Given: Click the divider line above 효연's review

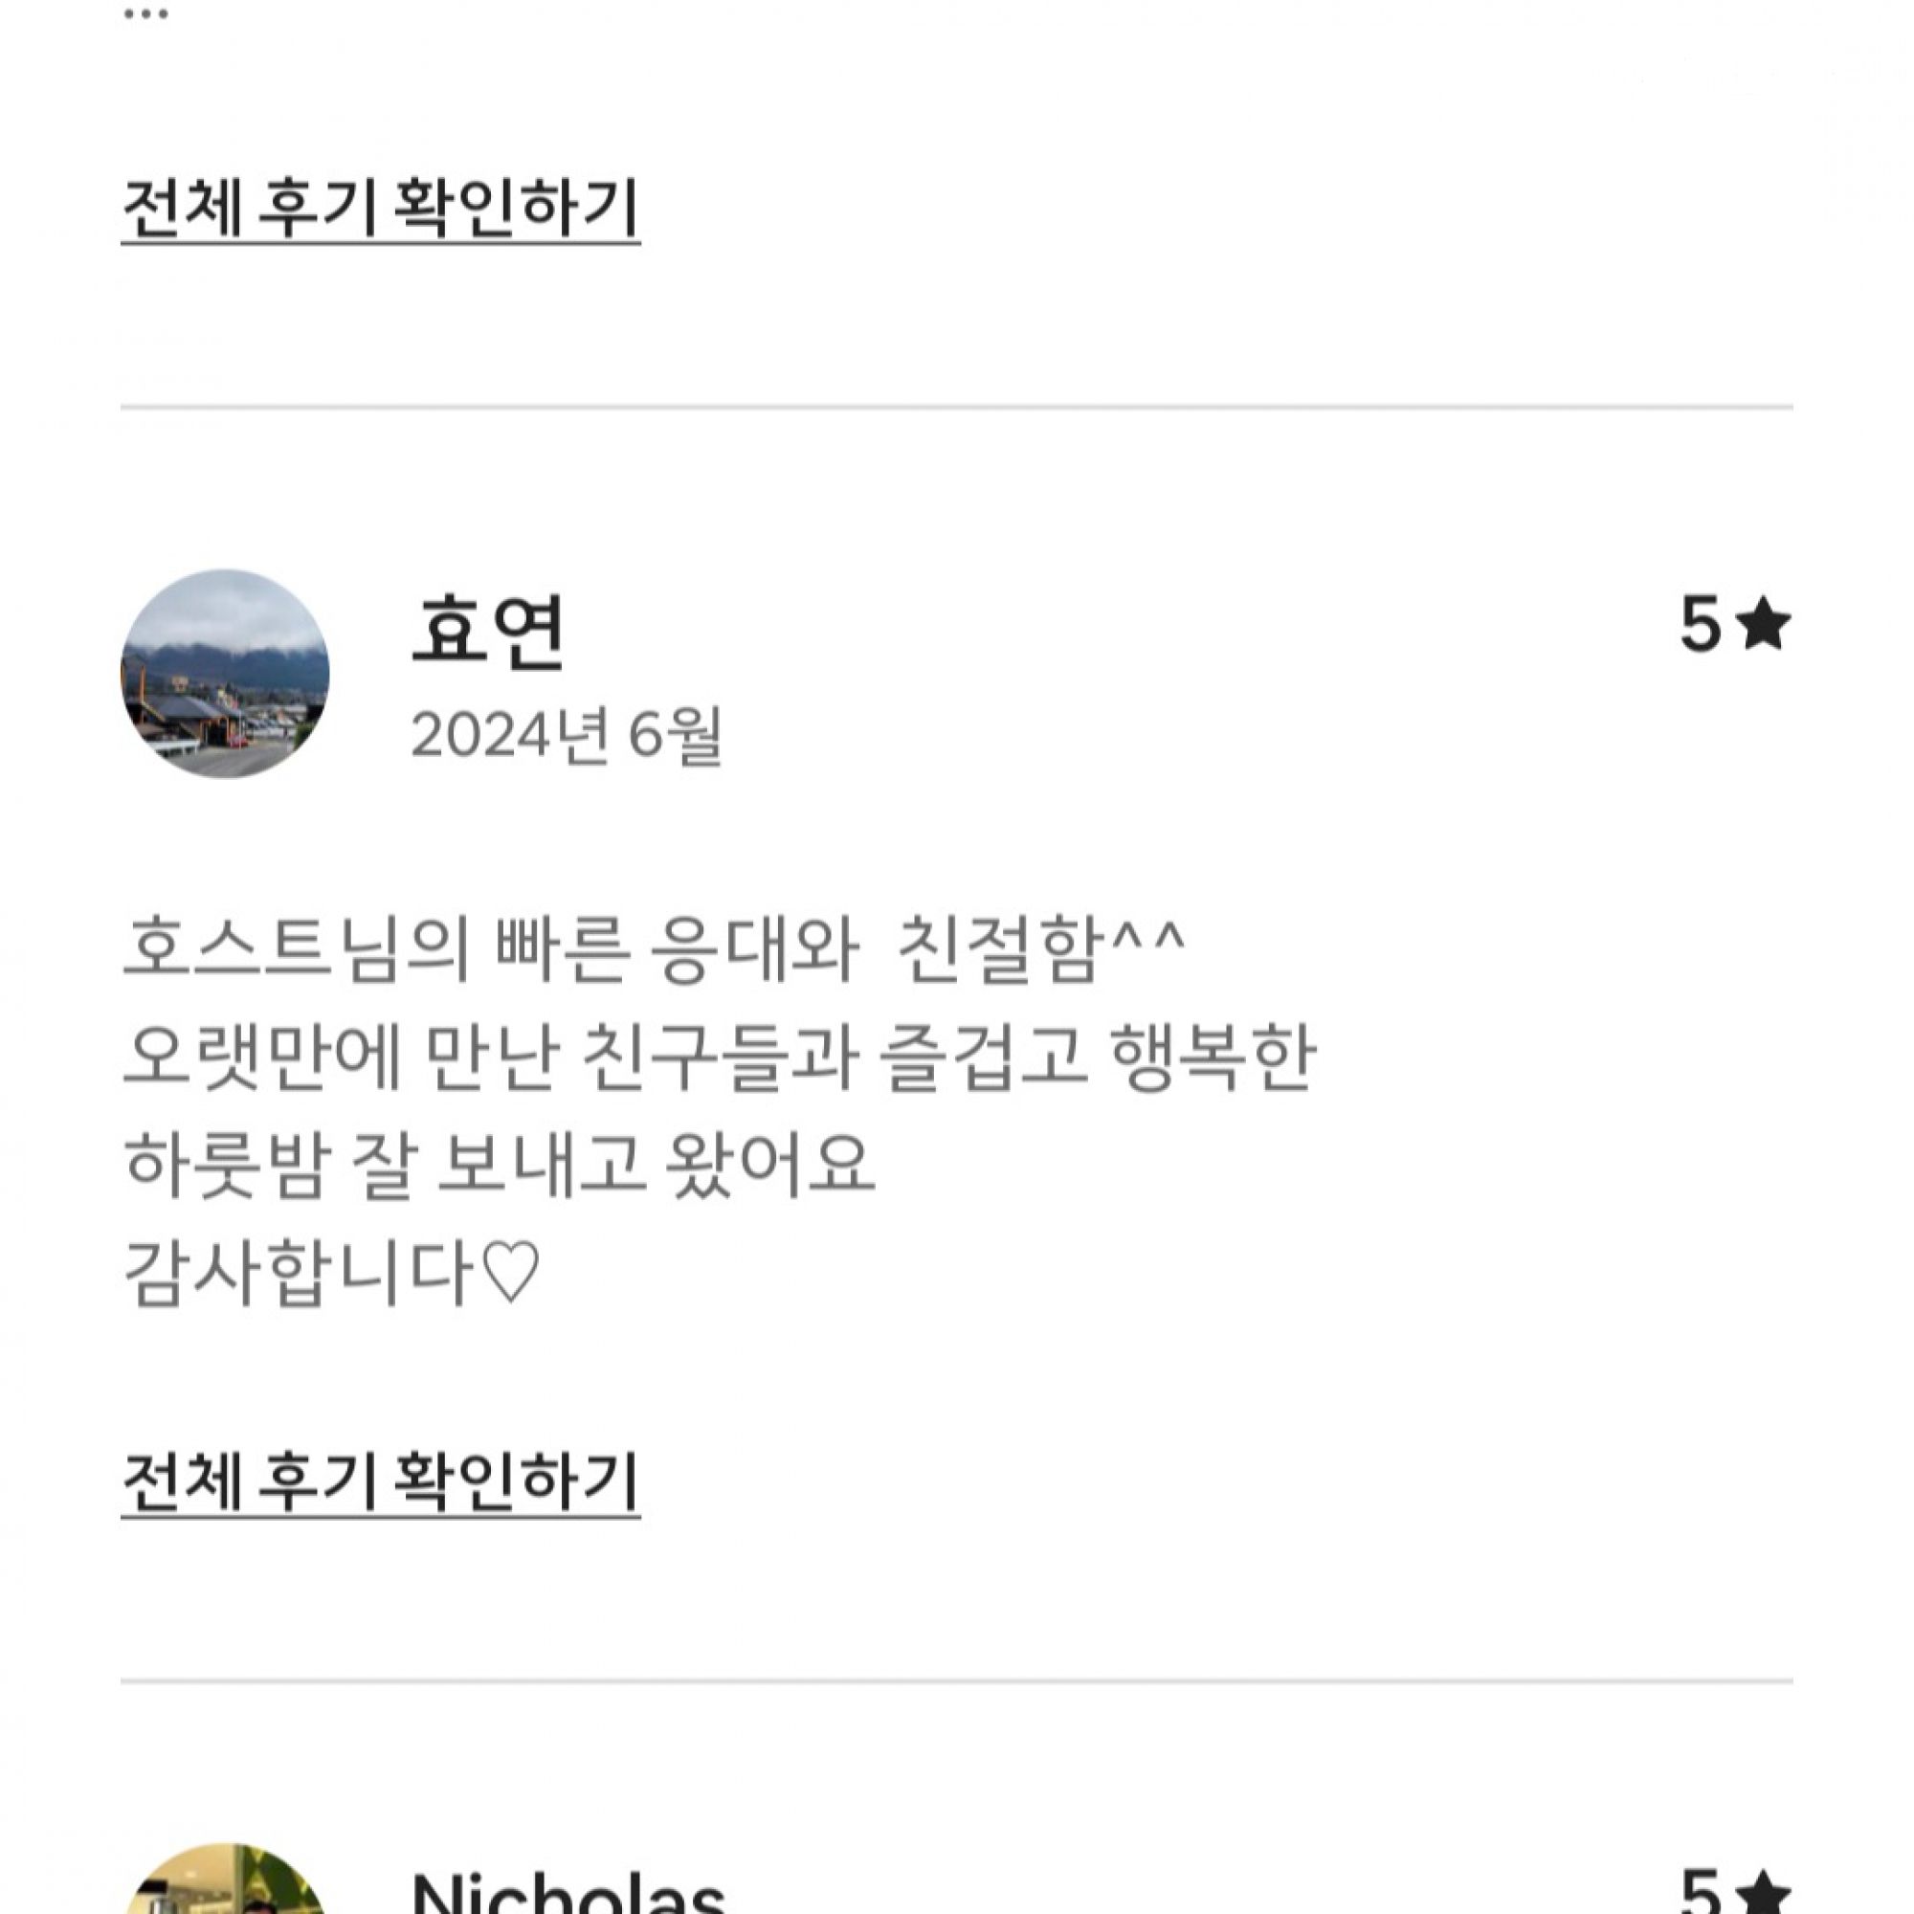Looking at the screenshot, I should click(x=956, y=407).
